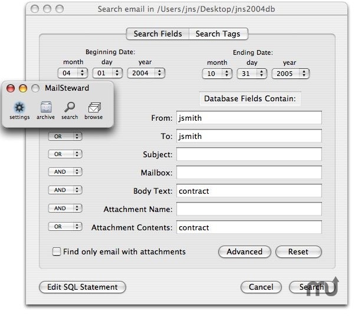Click into the Attachment Name input field

(x=249, y=209)
